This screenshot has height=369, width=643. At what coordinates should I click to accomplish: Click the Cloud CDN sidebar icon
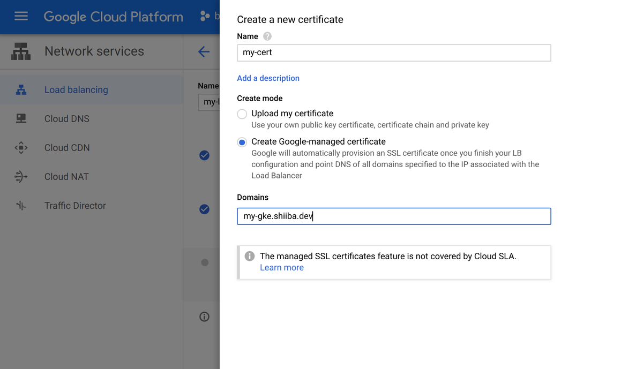point(21,148)
